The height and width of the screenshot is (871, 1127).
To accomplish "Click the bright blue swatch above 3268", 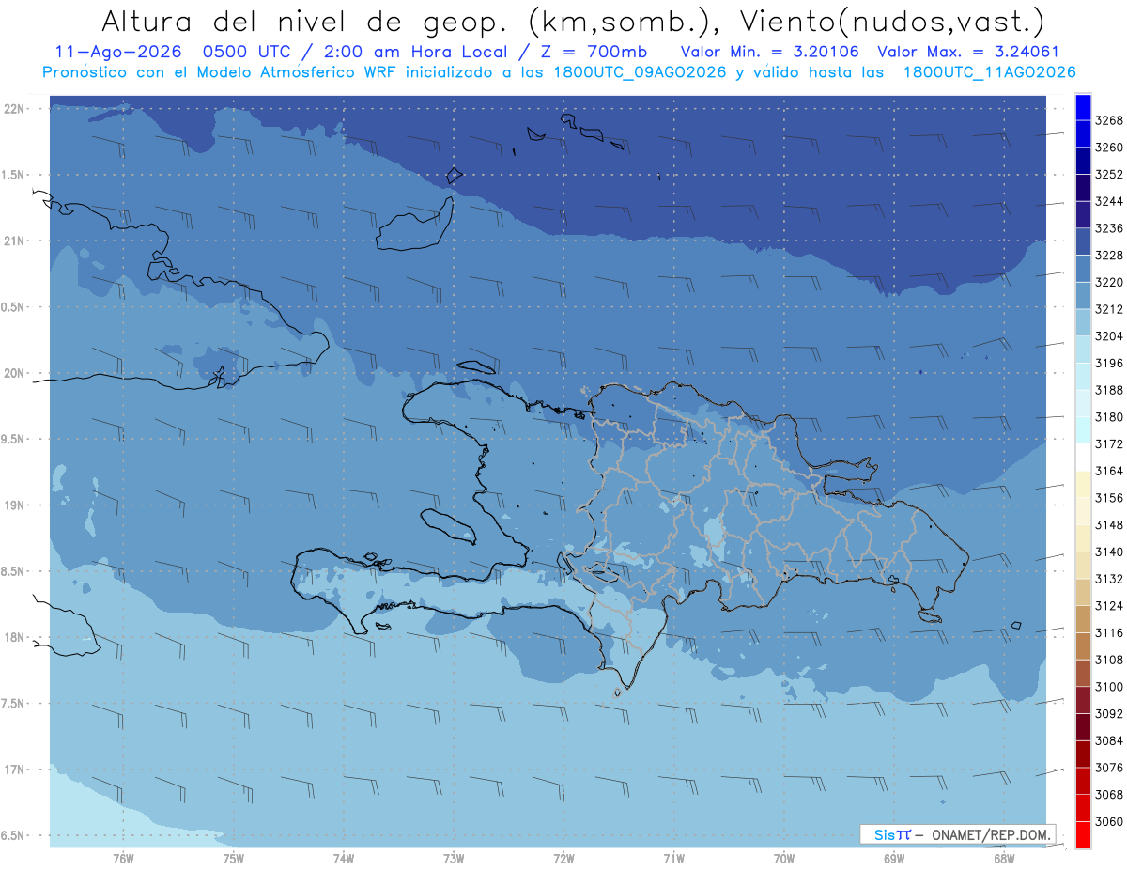I will tap(1083, 106).
